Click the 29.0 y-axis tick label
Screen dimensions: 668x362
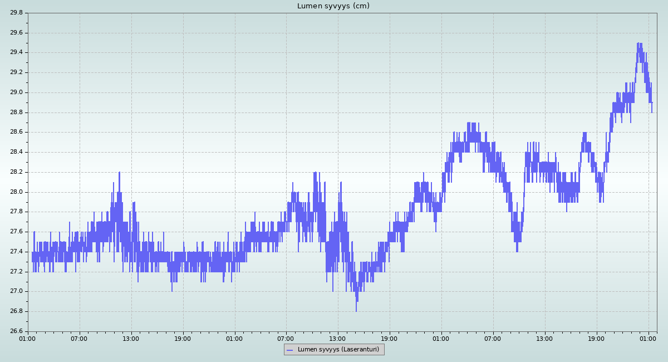(x=16, y=92)
